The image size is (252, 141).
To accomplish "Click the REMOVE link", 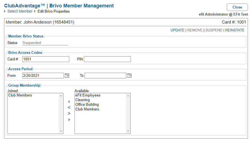I will [x=195, y=30].
